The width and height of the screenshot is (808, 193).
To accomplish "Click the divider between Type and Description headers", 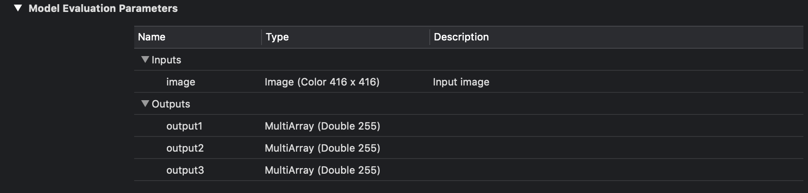I will (x=430, y=37).
